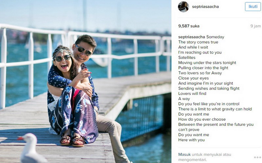Screen dimensions: 262x163
Task: Open the septriasaacha username in the header
Action: pyautogui.click(x=205, y=7)
